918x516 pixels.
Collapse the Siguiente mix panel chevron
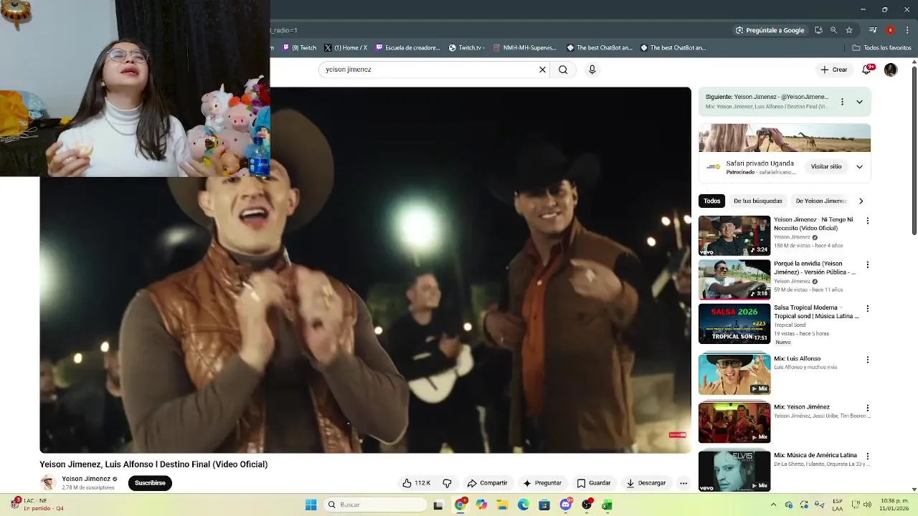[859, 102]
